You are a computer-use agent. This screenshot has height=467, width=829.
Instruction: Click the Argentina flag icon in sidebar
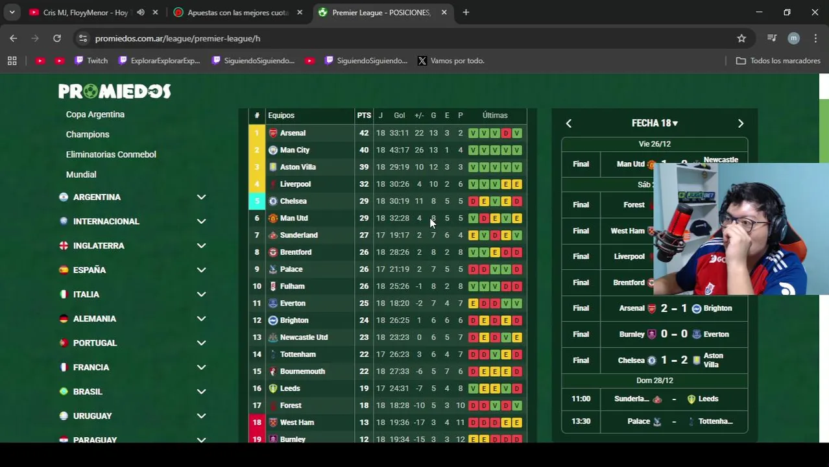tap(64, 197)
